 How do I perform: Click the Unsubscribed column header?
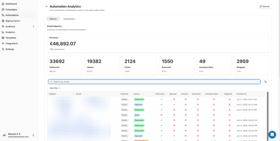point(212,94)
